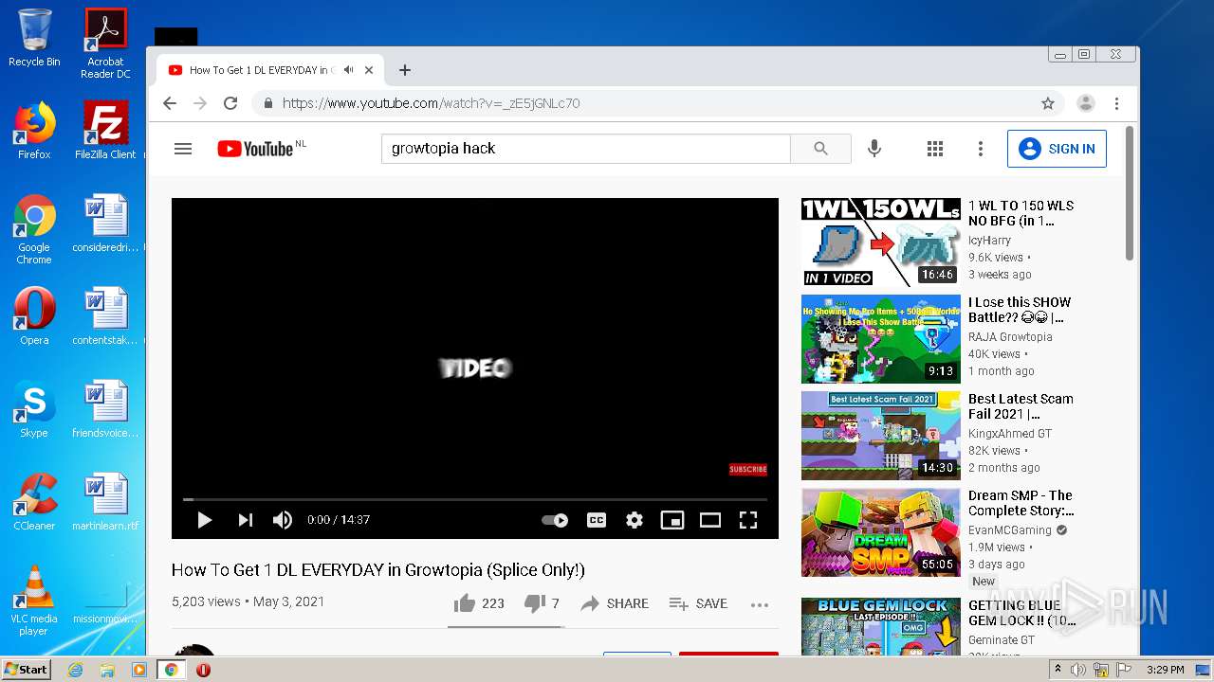The height and width of the screenshot is (682, 1214).
Task: Open the 1 WL TO 150 WLS thumbnail
Action: (x=881, y=242)
